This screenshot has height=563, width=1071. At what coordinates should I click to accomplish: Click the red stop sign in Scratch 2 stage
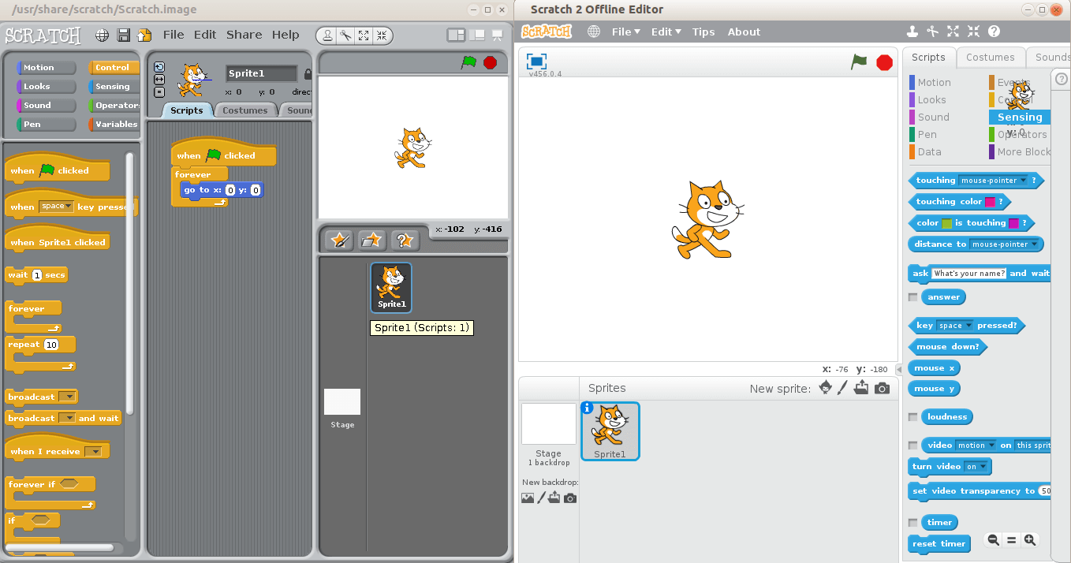point(885,62)
